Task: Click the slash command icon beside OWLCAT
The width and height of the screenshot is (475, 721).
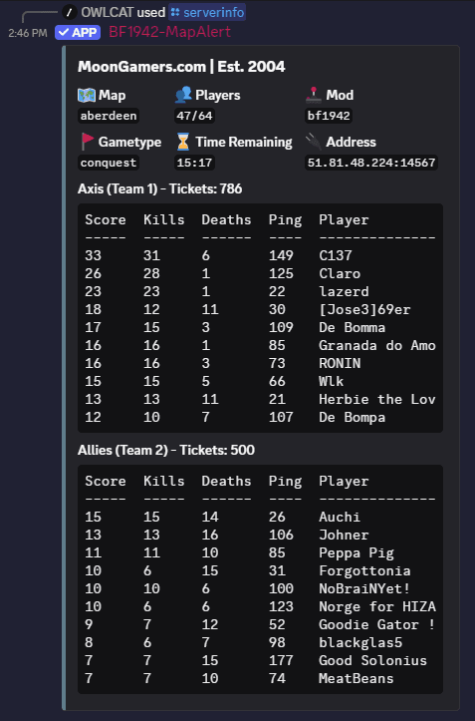Action: [x=69, y=12]
